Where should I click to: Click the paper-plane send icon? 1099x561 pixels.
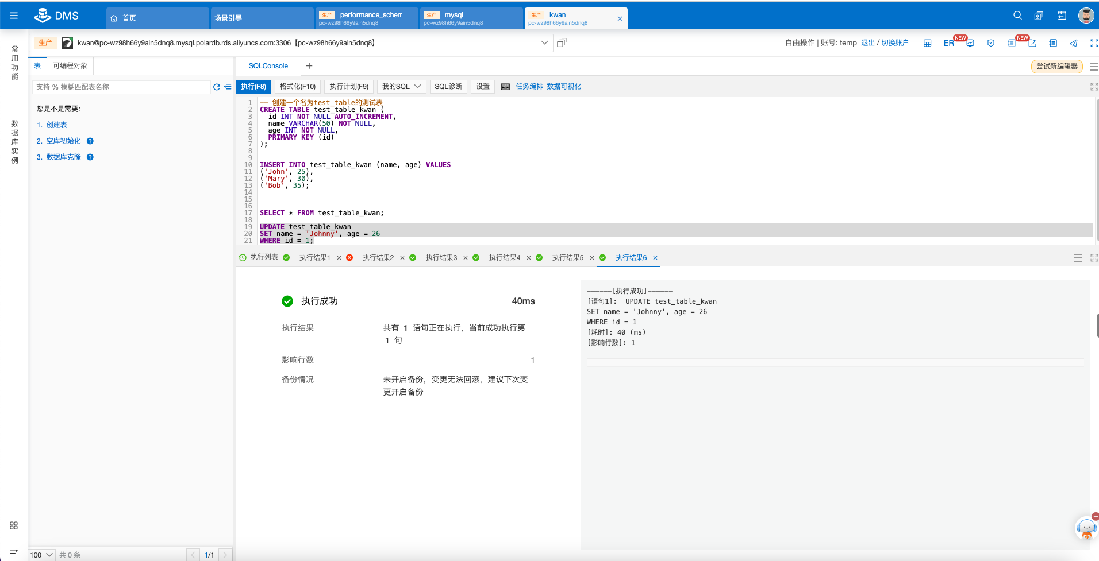pos(1074,43)
